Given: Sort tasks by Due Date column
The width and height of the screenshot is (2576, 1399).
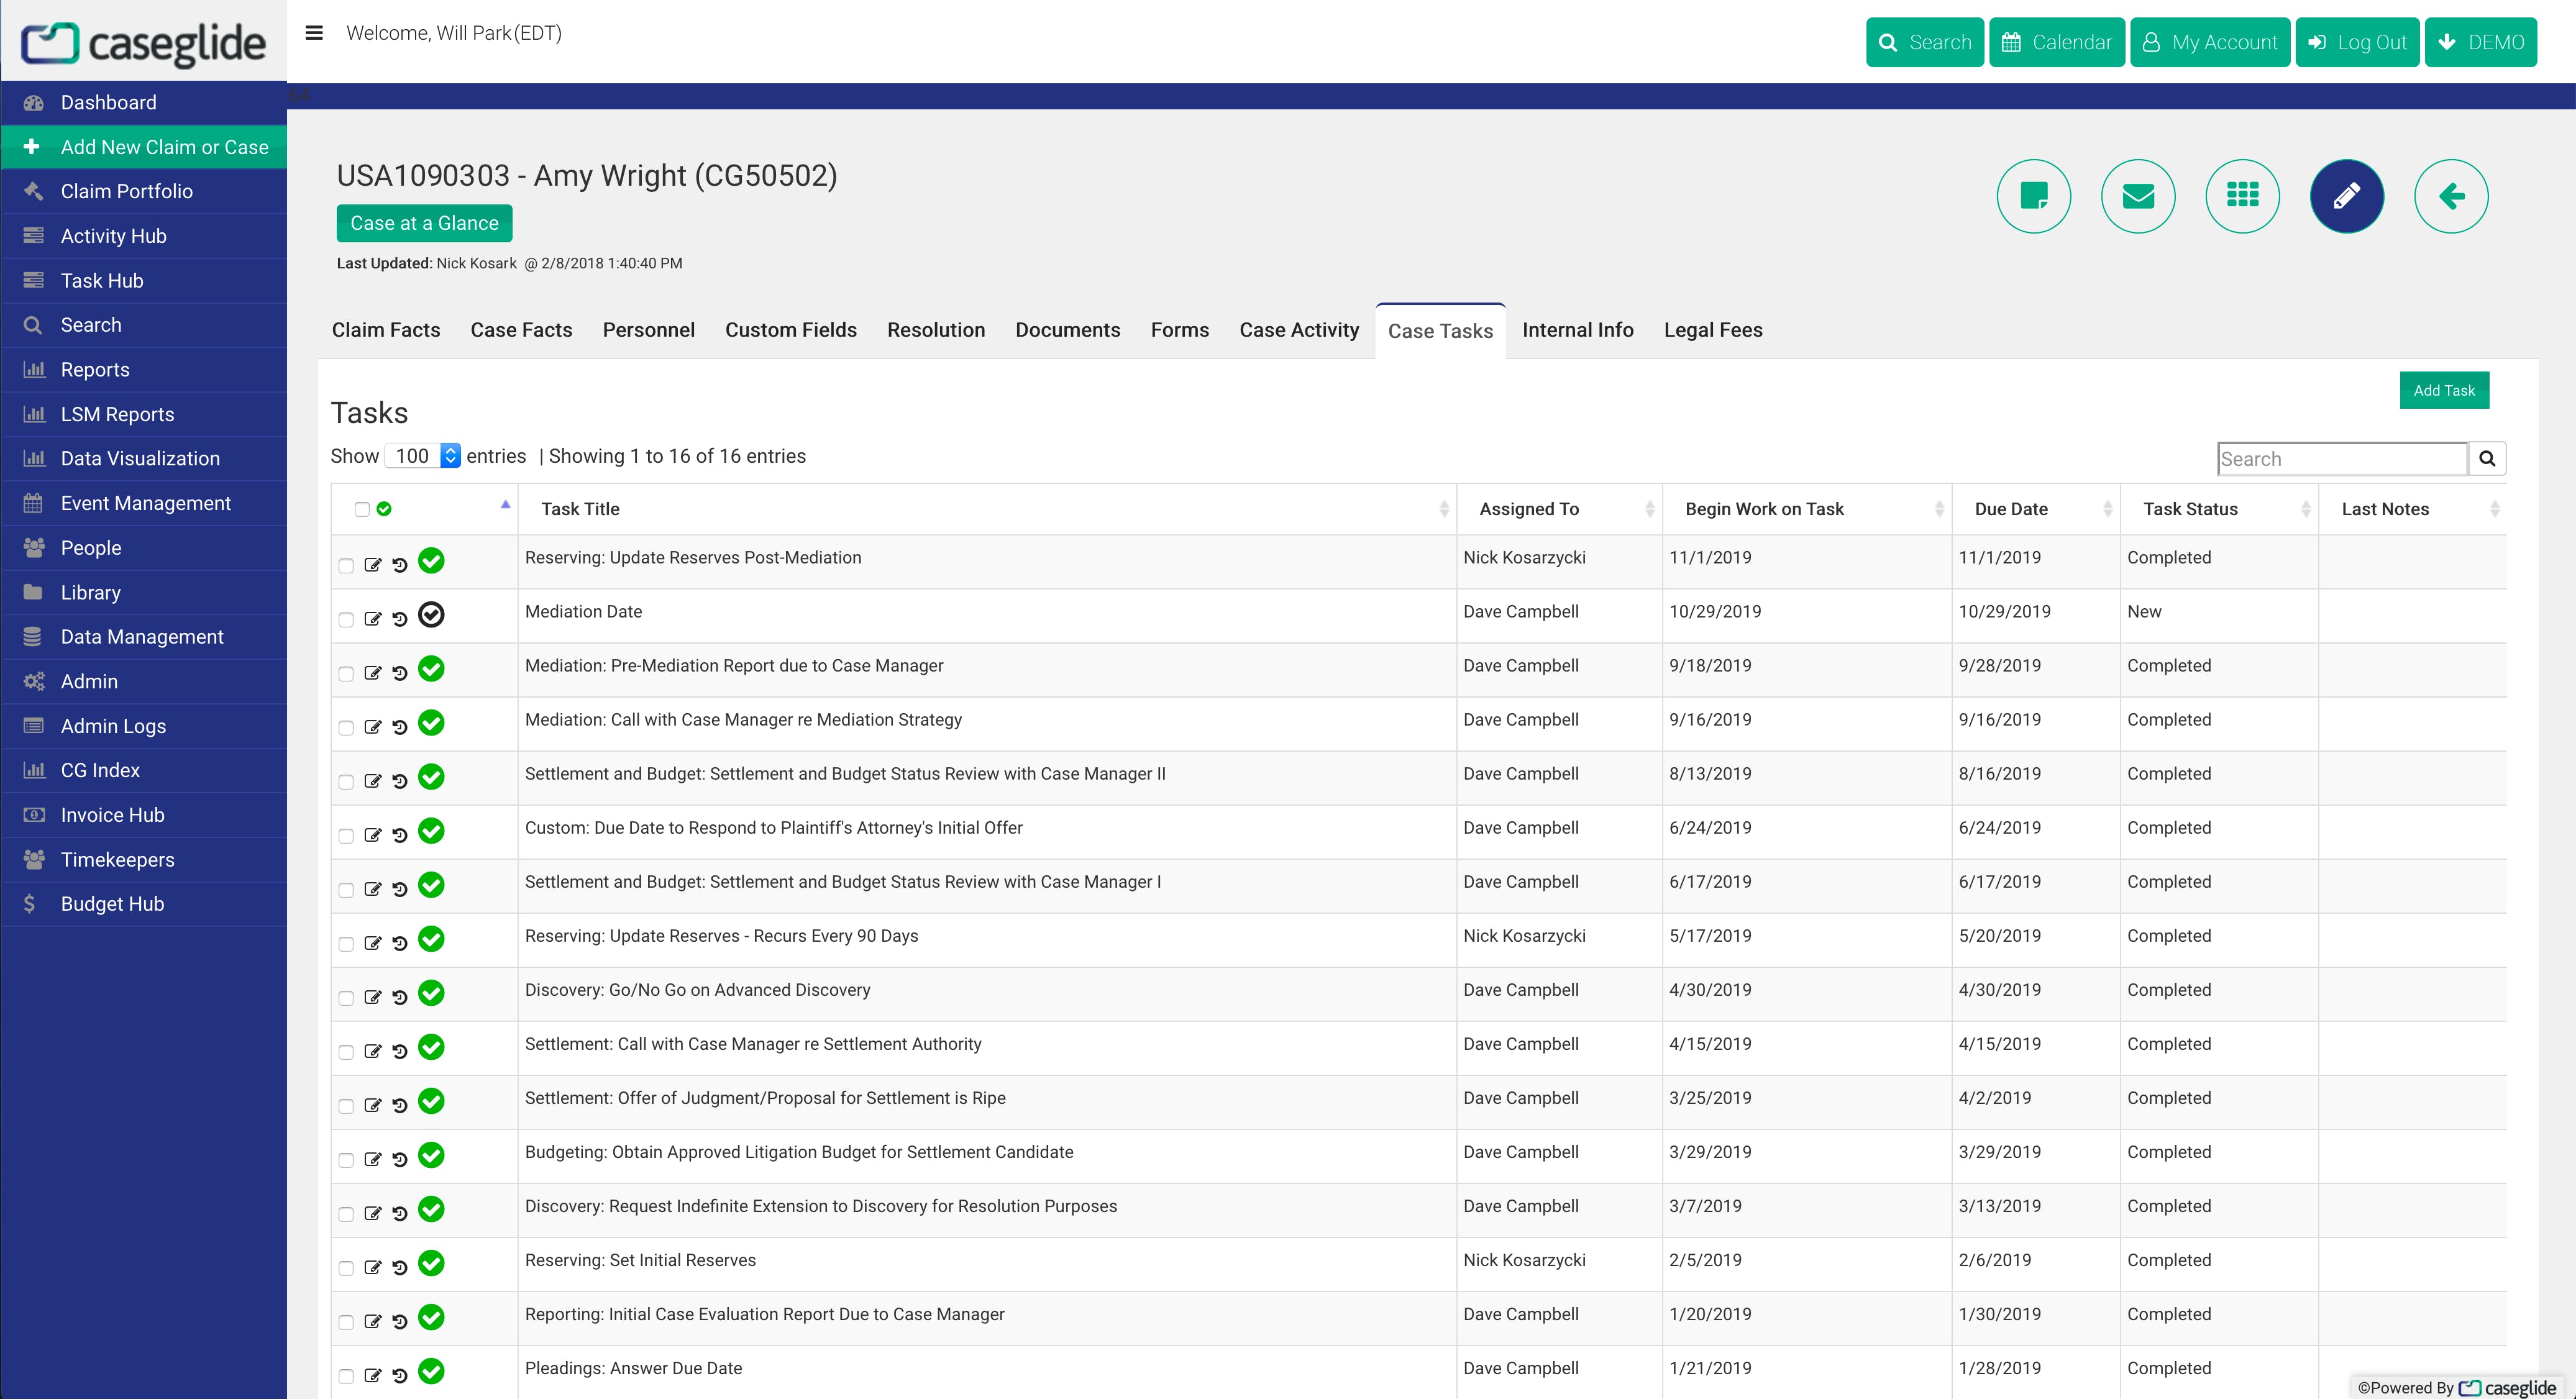Looking at the screenshot, I should pos(2107,509).
